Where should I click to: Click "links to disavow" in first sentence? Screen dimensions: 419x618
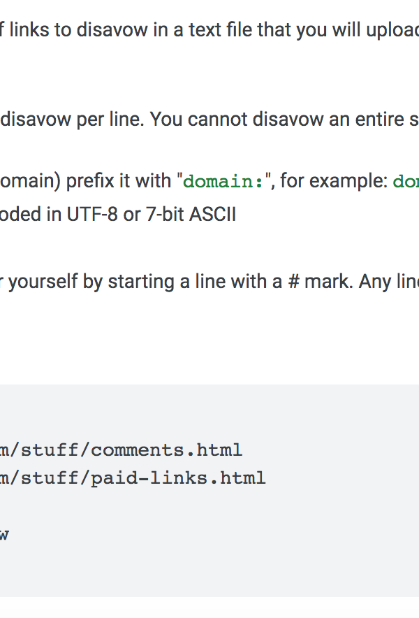(x=80, y=30)
